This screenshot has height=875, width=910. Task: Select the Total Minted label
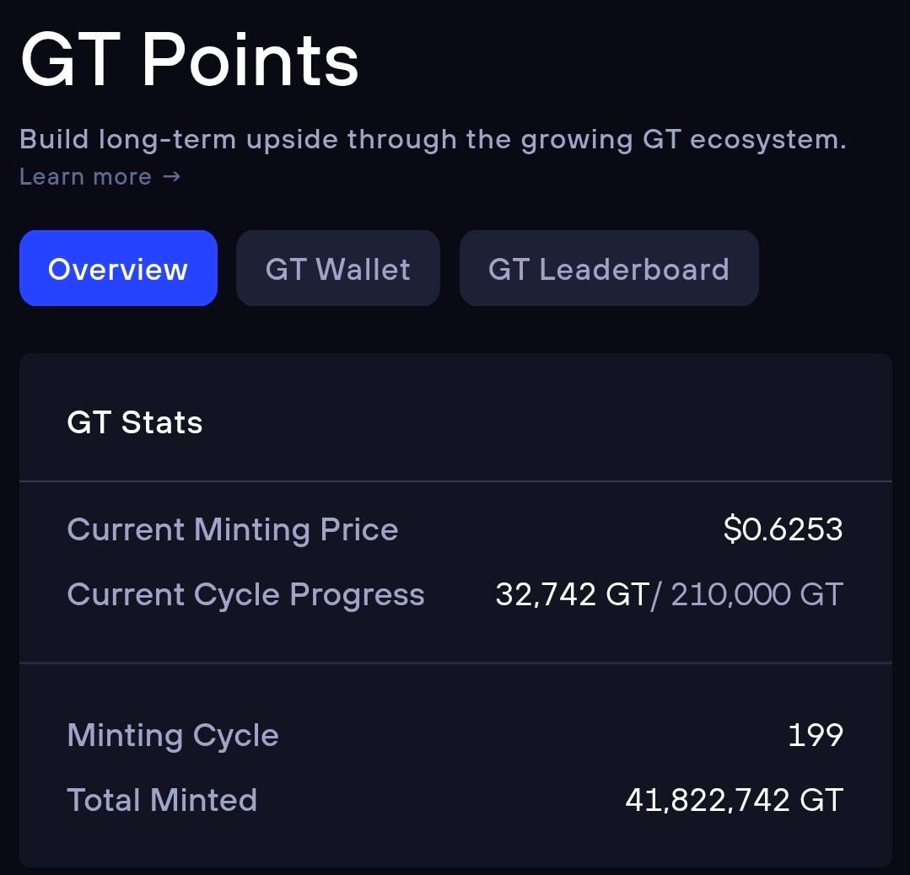click(x=162, y=800)
